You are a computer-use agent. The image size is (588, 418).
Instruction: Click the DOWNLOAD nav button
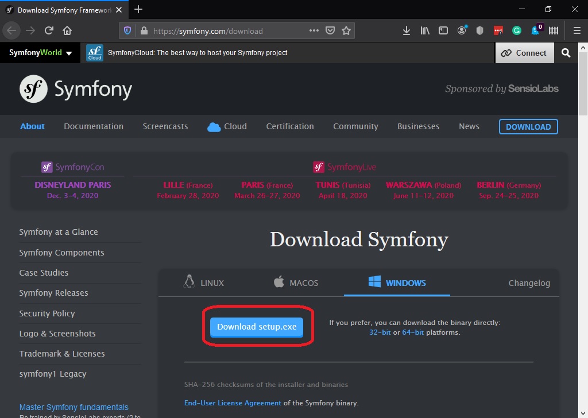[528, 127]
